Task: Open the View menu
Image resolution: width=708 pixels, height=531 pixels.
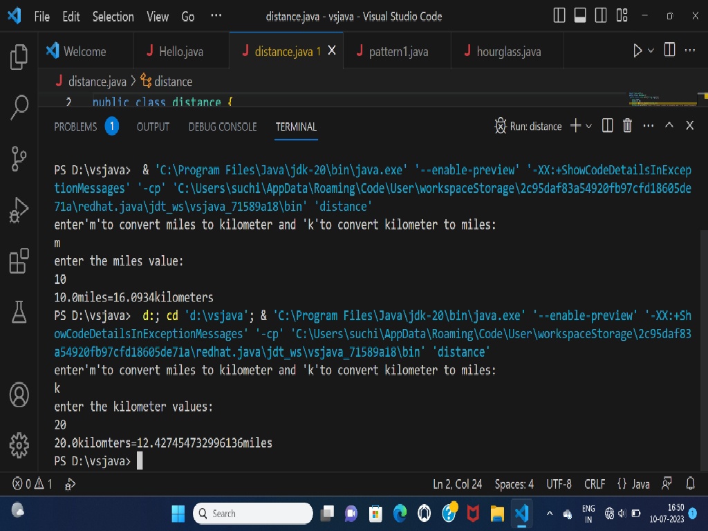Action: pyautogui.click(x=158, y=17)
